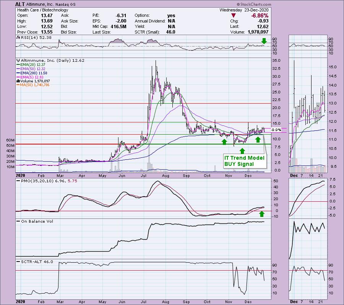Click the Ask Size label in the quote header
344x305 pixels.
point(70,21)
